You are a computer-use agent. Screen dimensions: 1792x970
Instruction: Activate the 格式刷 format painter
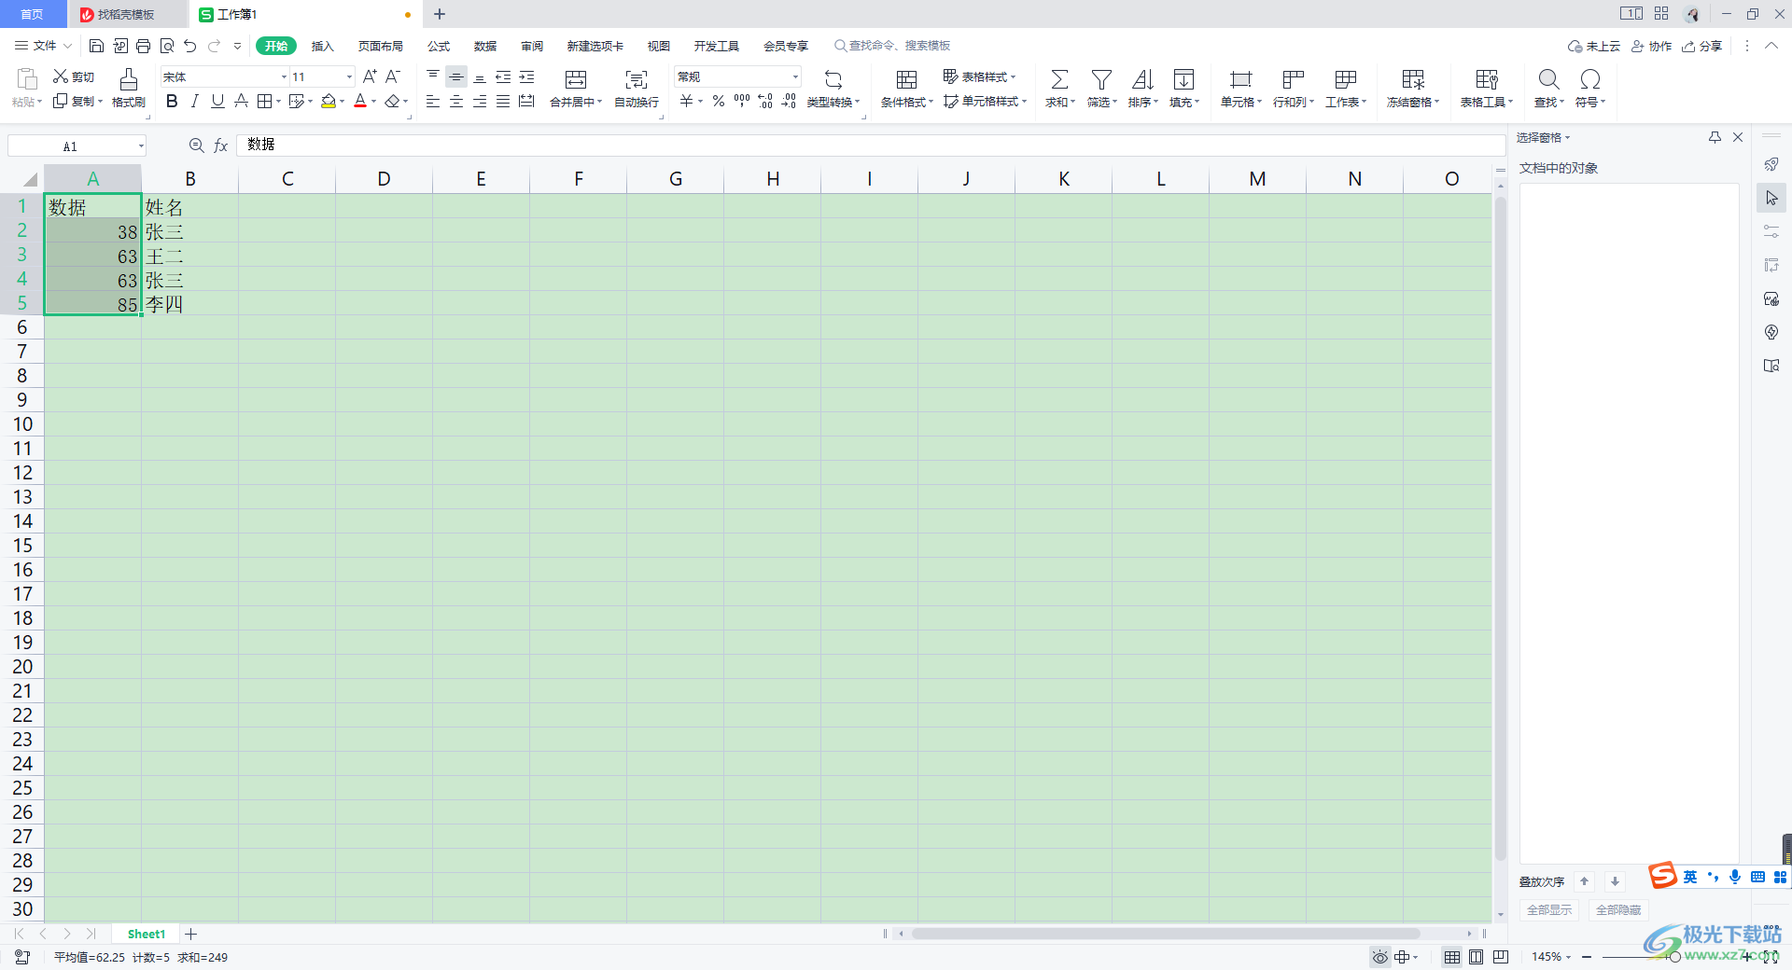[x=129, y=89]
